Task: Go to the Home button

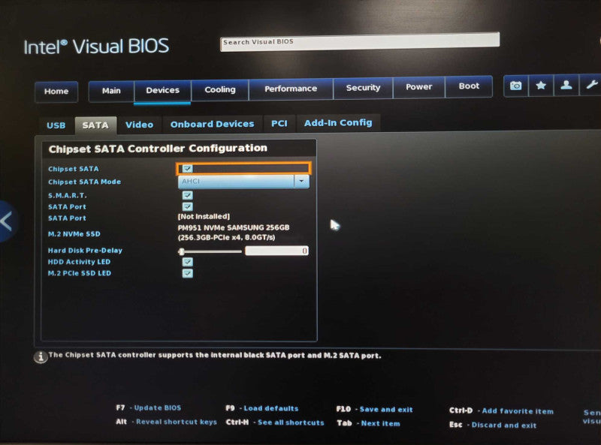Action: coord(56,92)
